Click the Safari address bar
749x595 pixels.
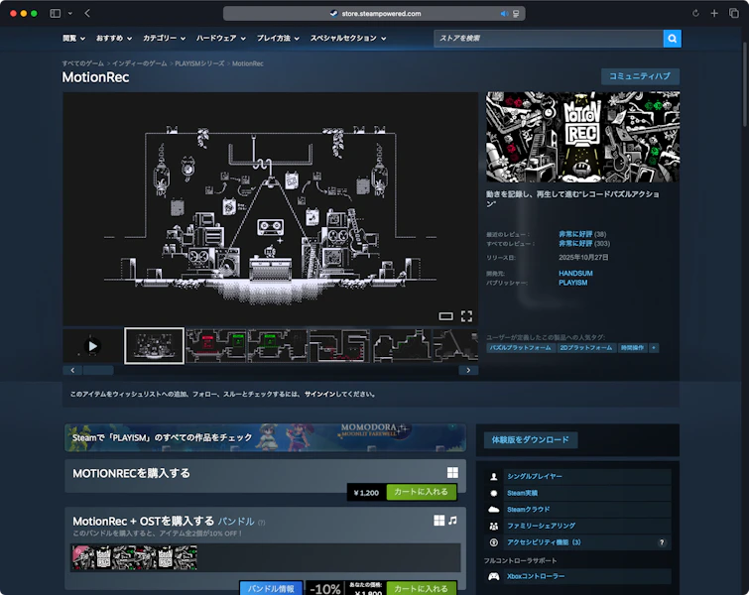[x=374, y=13]
